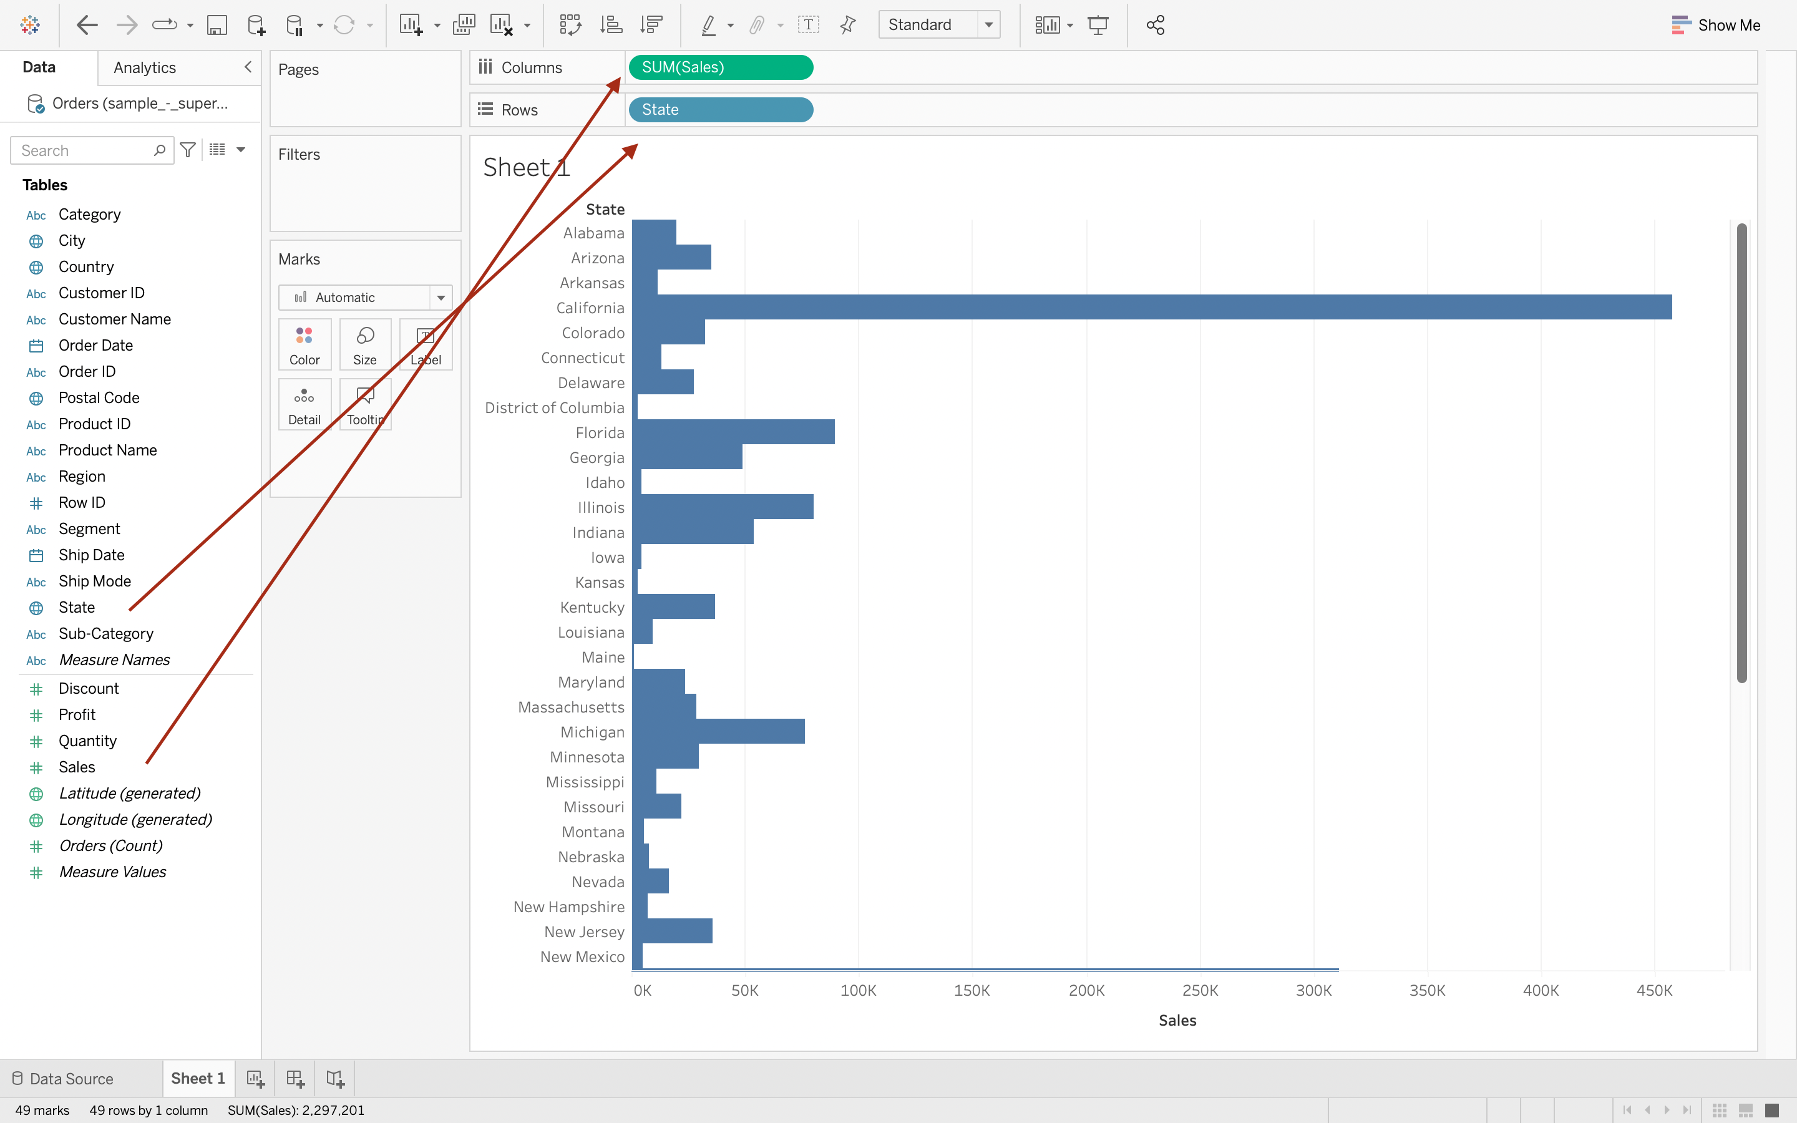Screen dimensions: 1797x1123
Task: Click the Undo back arrow
Action: point(87,25)
